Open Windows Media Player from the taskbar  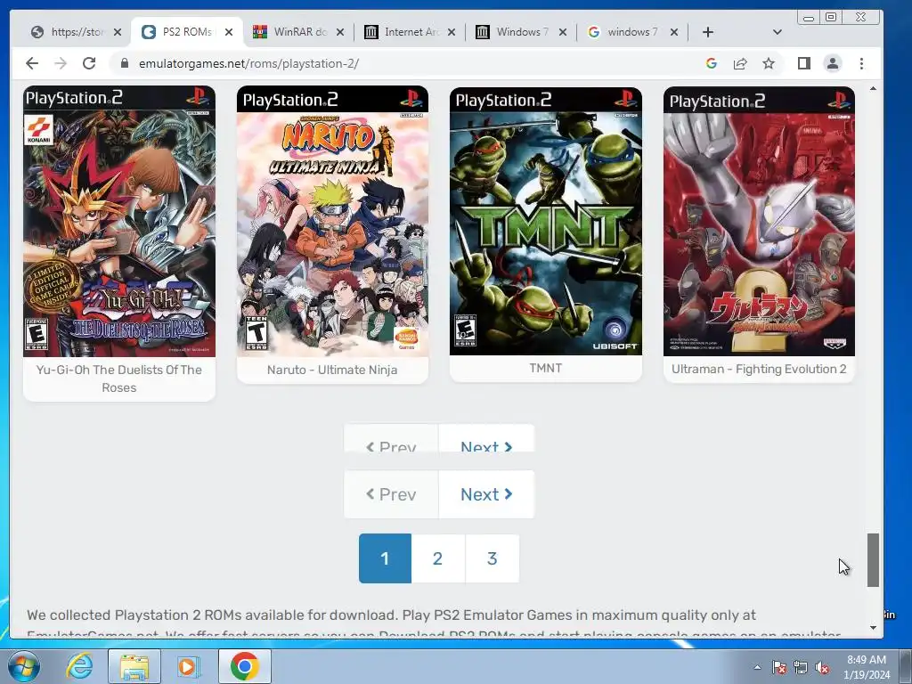[x=189, y=666]
